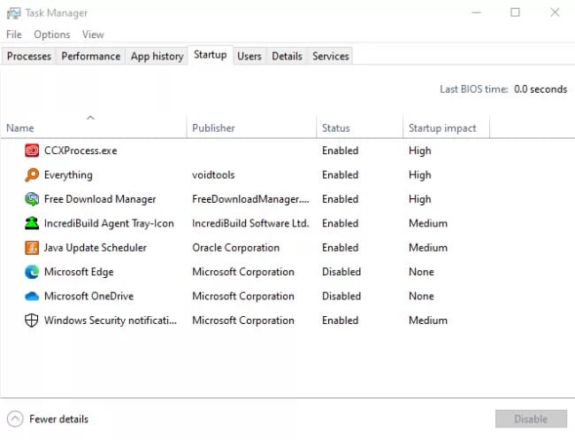Select Windows Security notificati... entry name
575x440 pixels.
coord(111,320)
